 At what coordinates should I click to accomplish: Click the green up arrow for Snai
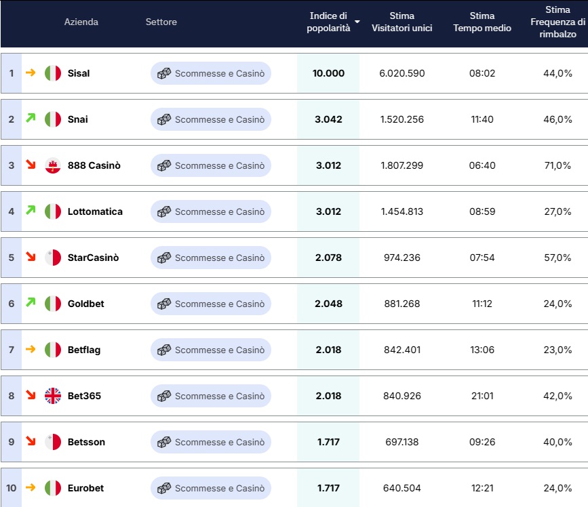[31, 119]
